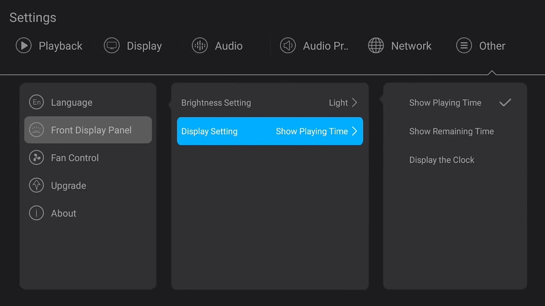Click the Network globe icon
This screenshot has height=306, width=545.
[376, 46]
